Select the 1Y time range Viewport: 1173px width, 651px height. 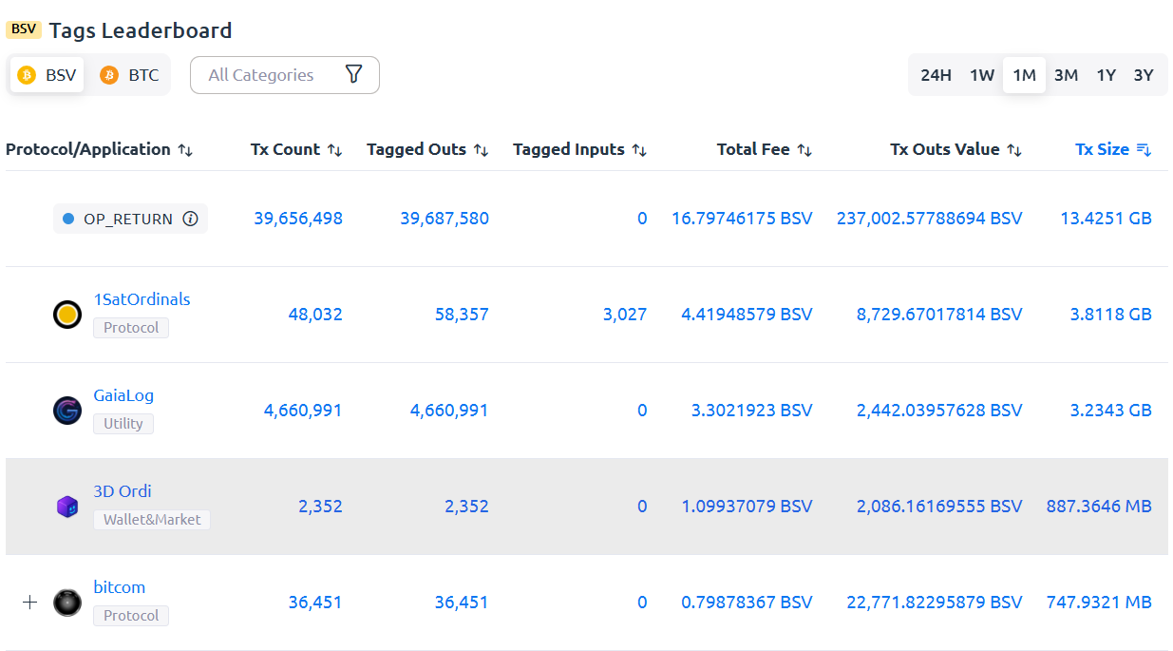[x=1106, y=75]
